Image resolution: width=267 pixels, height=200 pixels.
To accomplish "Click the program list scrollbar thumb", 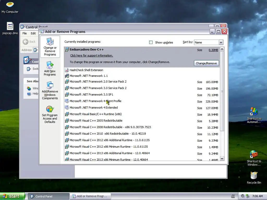I will coord(222,91).
